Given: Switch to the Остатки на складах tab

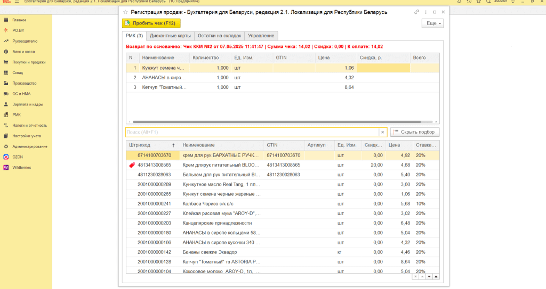Looking at the screenshot, I should tap(219, 36).
